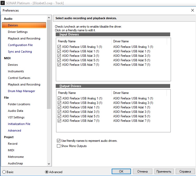Uncheck output driver ASIO Fireface USB Analog 1 (1)
This screenshot has width=196, height=176.
point(59,98)
